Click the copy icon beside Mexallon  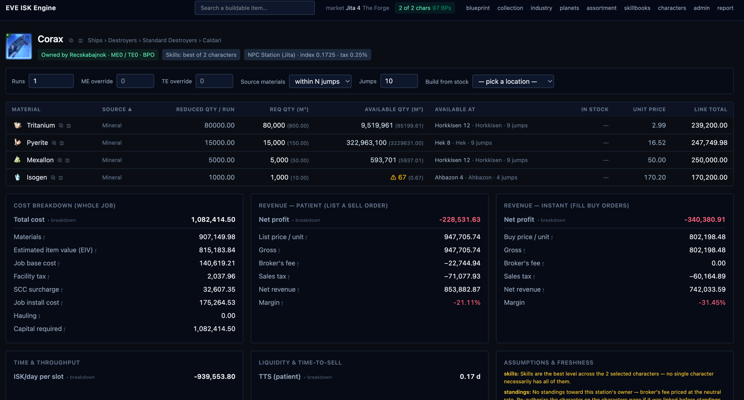60,160
